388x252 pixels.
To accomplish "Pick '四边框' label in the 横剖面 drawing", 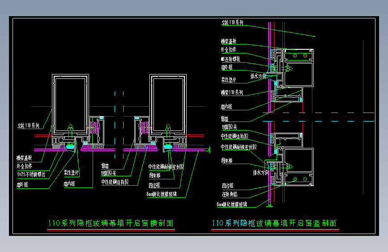I will [x=154, y=185].
